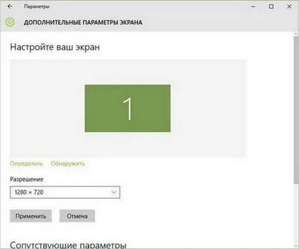
Task: Click the Отмена button
Action: [x=77, y=216]
